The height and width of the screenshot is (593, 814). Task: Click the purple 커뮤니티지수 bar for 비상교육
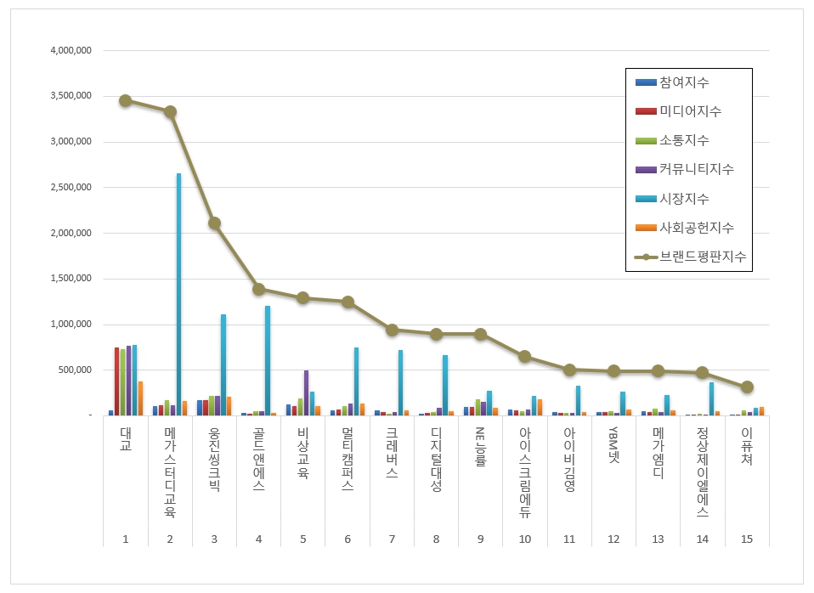[306, 393]
